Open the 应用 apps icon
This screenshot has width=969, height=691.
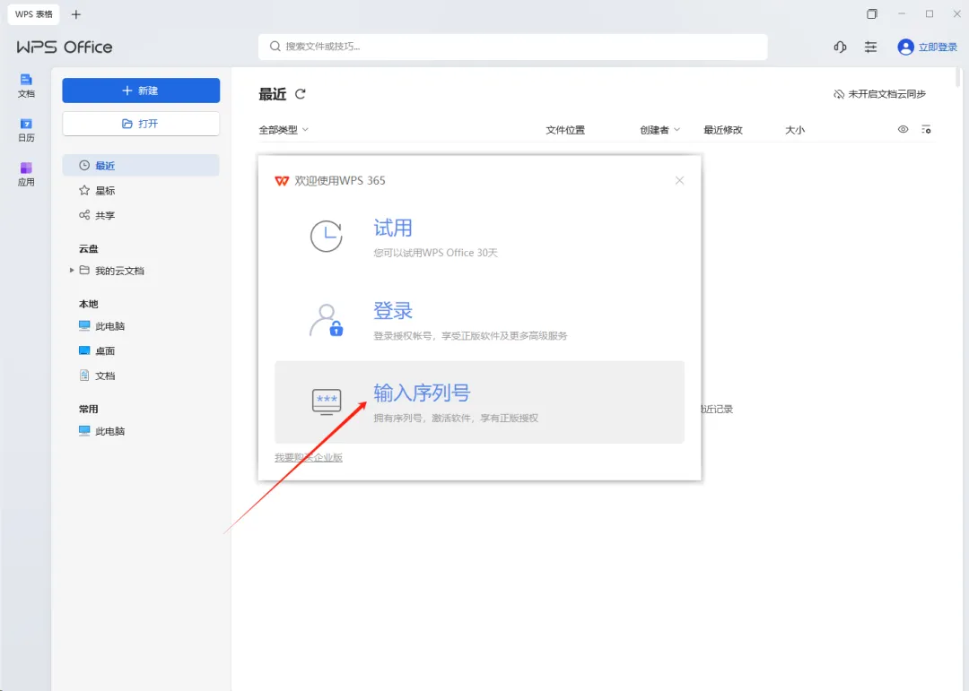26,174
